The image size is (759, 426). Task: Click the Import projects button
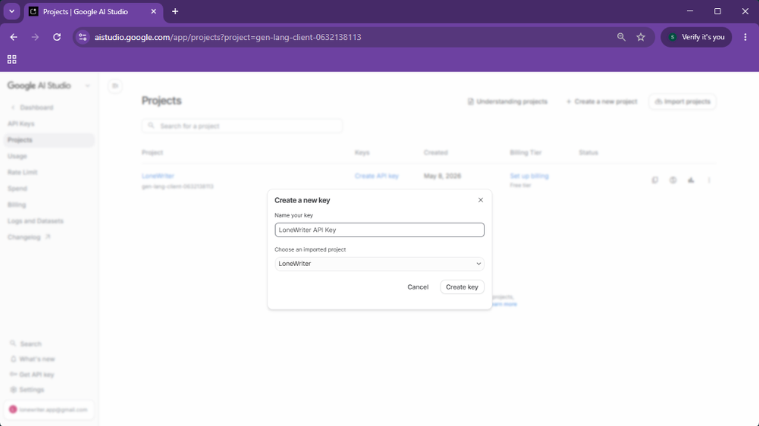point(682,102)
